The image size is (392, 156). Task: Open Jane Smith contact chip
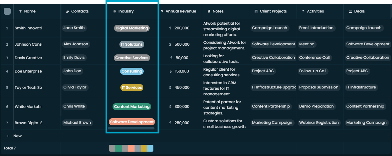pos(74,28)
